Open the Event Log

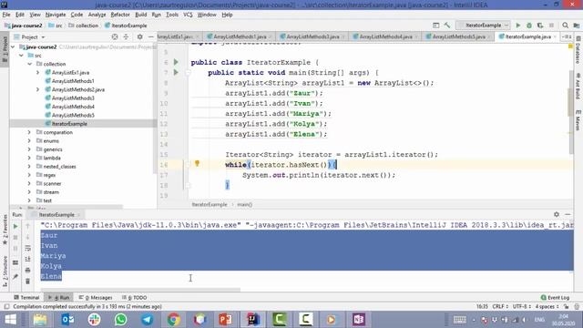[555, 298]
